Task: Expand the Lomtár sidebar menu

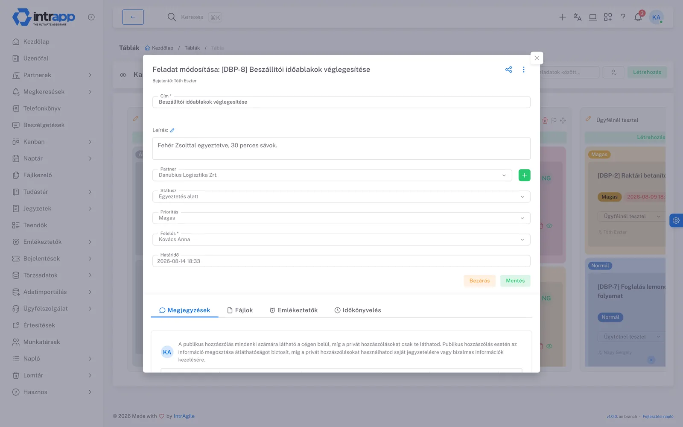Action: point(51,375)
